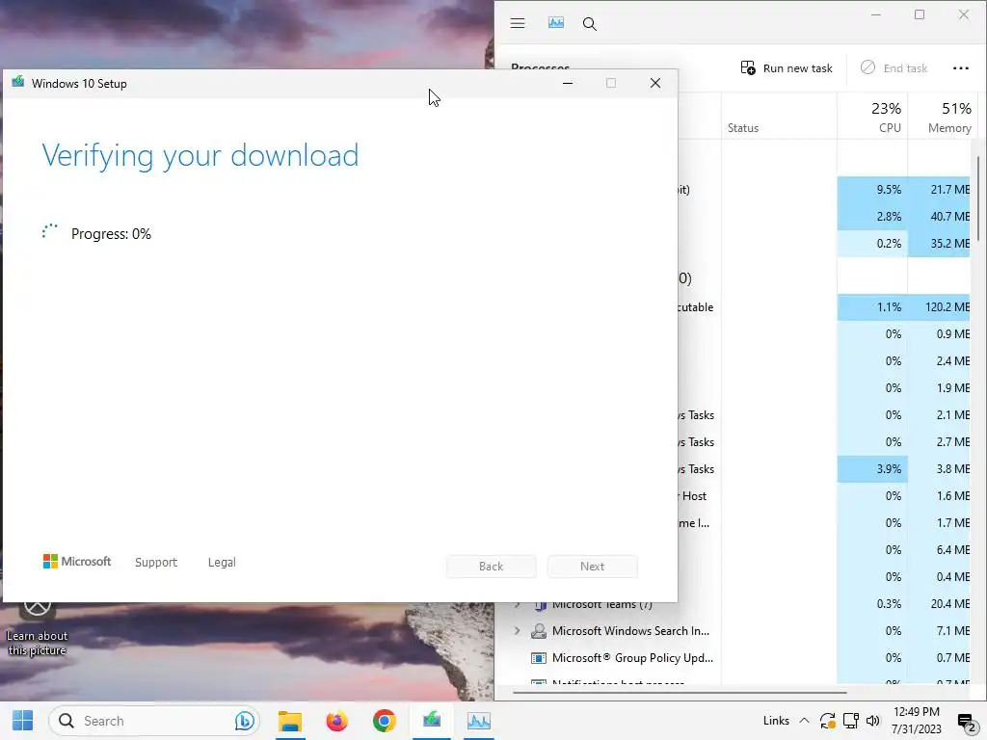Launch Firefox from taskbar
987x740 pixels.
[336, 721]
